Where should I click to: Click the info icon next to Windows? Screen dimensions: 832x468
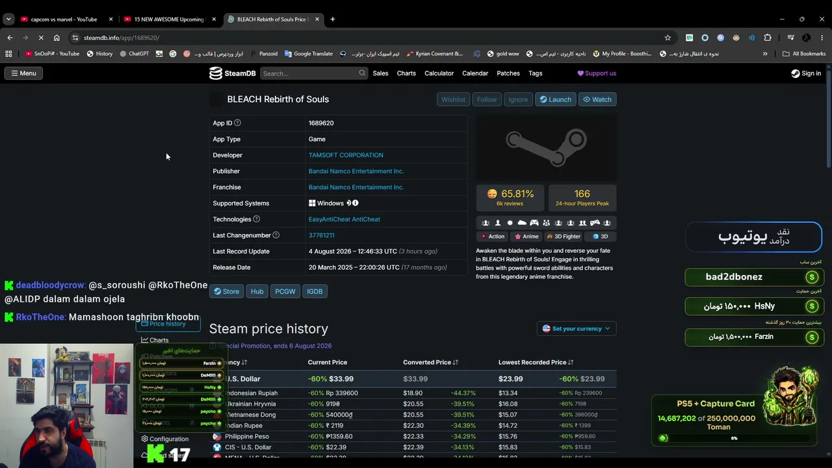[x=356, y=203]
